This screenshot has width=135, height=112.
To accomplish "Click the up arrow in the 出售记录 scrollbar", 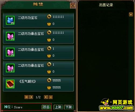I will (131, 14).
